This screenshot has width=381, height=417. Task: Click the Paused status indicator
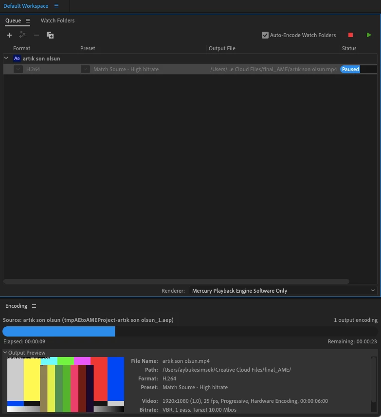(350, 69)
